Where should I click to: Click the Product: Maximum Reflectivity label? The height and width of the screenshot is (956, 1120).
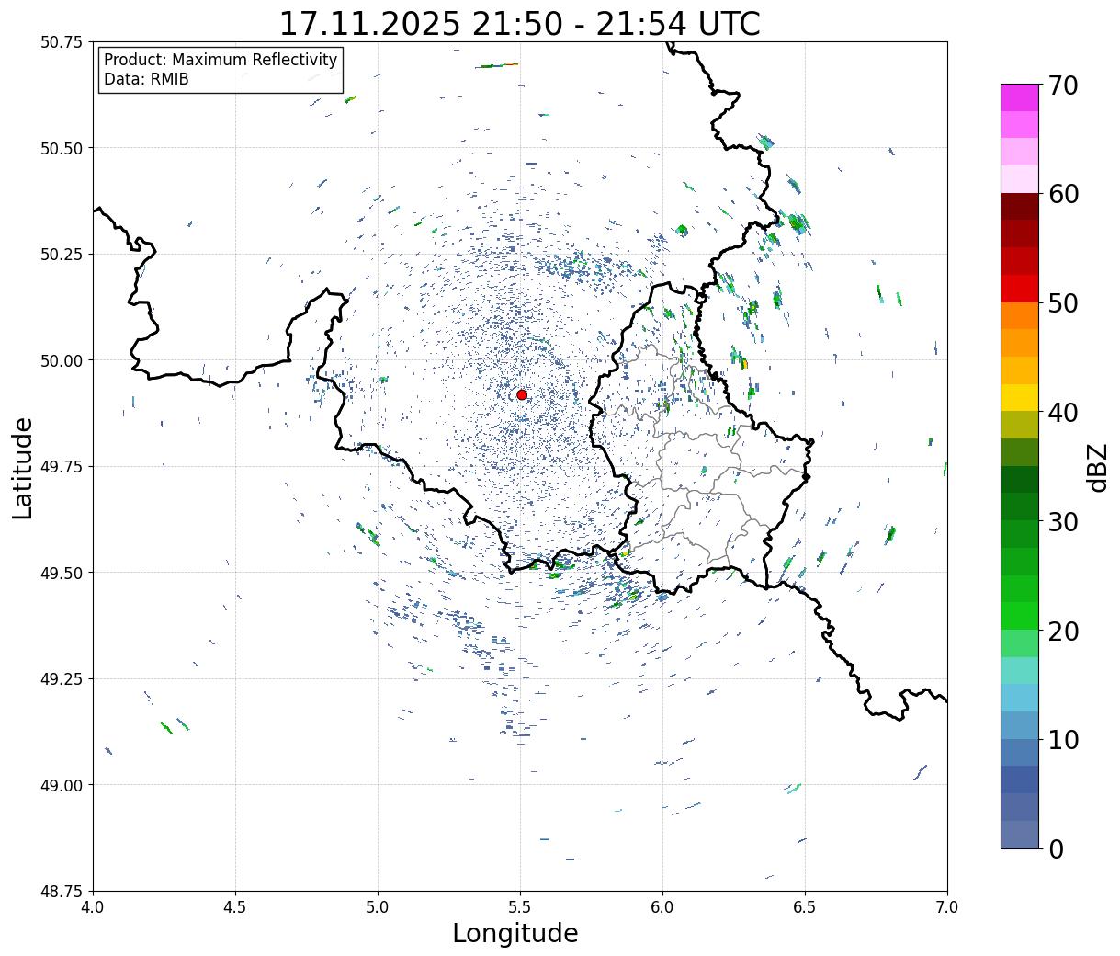point(221,60)
